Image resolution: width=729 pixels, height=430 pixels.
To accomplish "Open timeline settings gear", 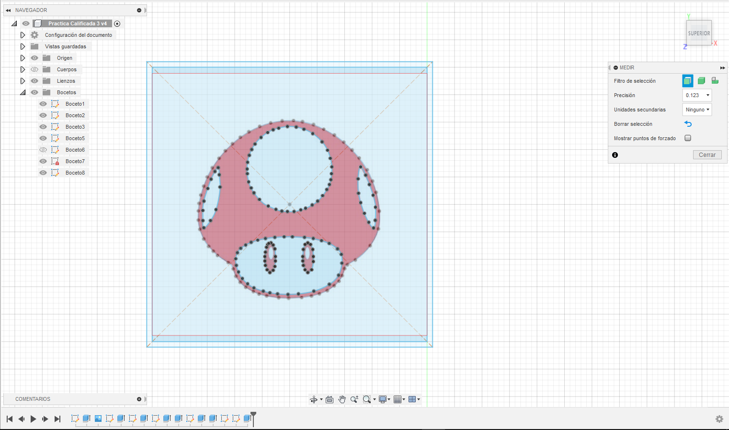I will click(719, 419).
